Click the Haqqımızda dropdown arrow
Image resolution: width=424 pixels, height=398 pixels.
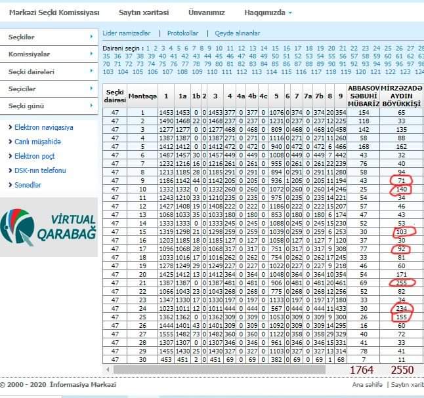coord(290,12)
